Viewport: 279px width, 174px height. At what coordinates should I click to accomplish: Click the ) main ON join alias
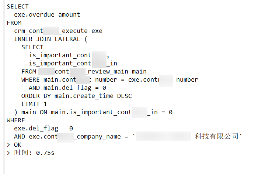pyautogui.click(x=31, y=112)
